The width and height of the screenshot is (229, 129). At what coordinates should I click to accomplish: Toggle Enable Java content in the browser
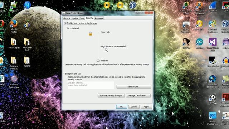point(65,23)
